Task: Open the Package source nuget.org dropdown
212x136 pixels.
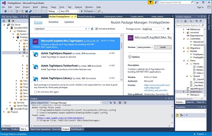Action: pos(153,29)
